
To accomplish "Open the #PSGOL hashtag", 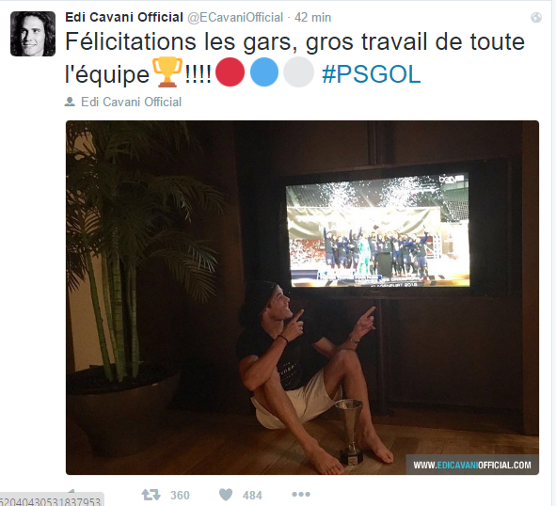I will click(x=372, y=74).
